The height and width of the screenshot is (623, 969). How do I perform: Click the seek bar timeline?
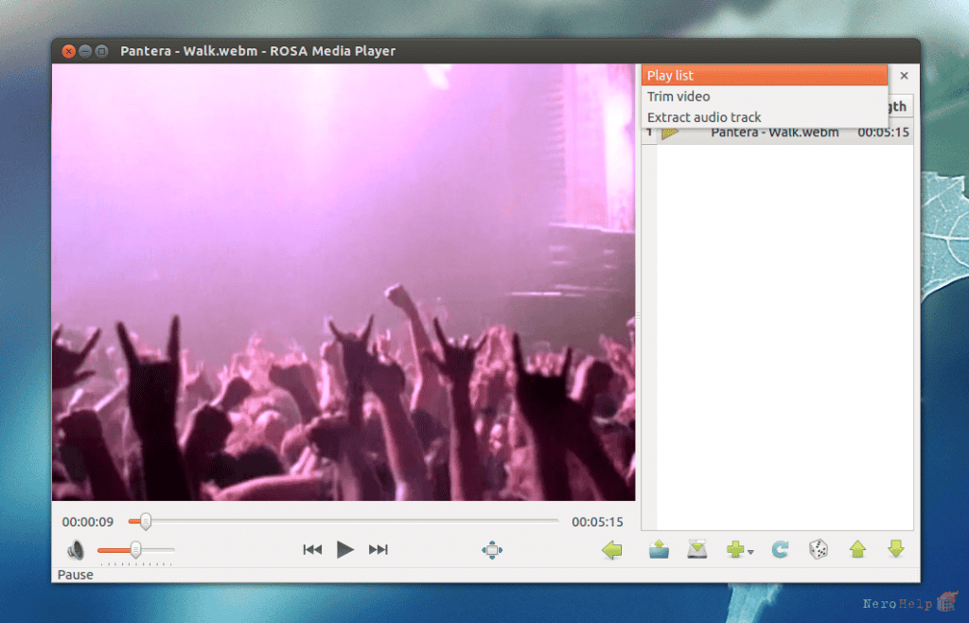(343, 521)
